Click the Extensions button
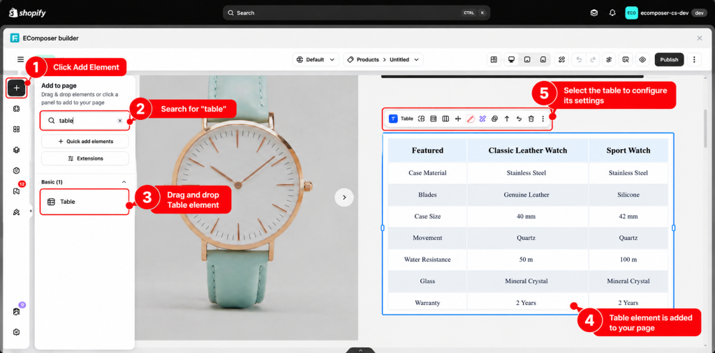The width and height of the screenshot is (715, 353). [84, 158]
